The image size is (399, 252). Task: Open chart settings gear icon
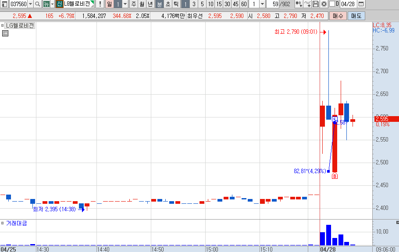(x=324, y=4)
